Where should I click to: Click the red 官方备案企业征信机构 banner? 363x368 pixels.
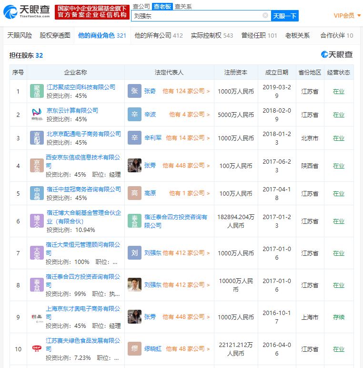[x=92, y=12]
